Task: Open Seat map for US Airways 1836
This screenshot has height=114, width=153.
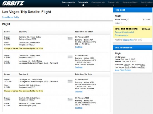Action: (79, 108)
